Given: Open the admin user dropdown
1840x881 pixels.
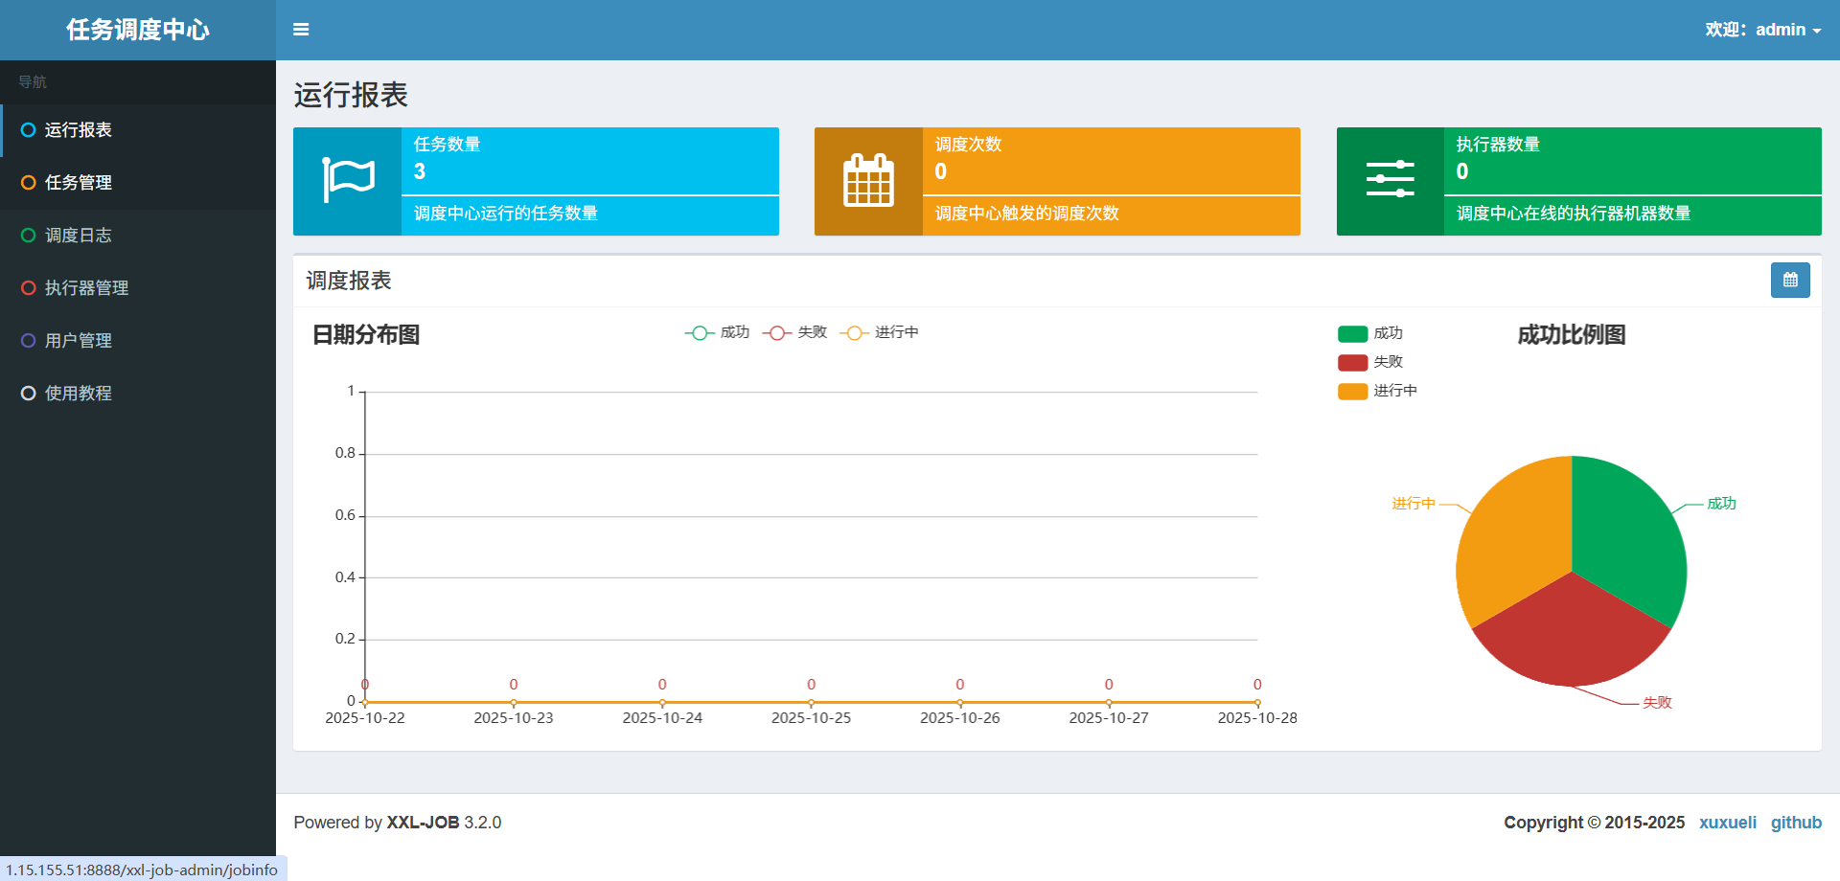Looking at the screenshot, I should pyautogui.click(x=1763, y=30).
